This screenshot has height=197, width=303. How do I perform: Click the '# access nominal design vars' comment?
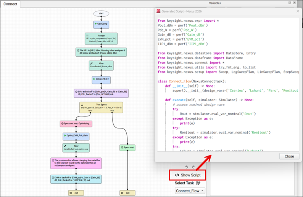(x=199, y=105)
